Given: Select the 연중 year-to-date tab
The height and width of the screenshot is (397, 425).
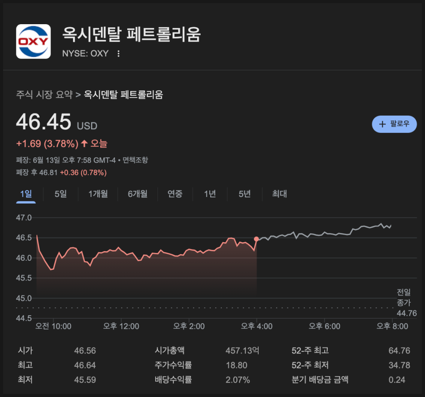Looking at the screenshot, I should click(x=175, y=194).
